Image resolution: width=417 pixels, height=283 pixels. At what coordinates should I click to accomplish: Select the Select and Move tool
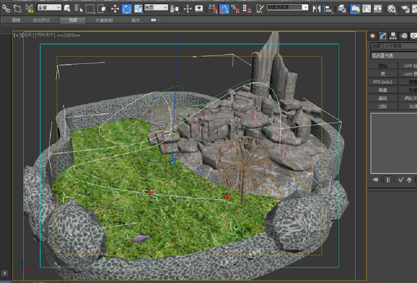pyautogui.click(x=115, y=8)
